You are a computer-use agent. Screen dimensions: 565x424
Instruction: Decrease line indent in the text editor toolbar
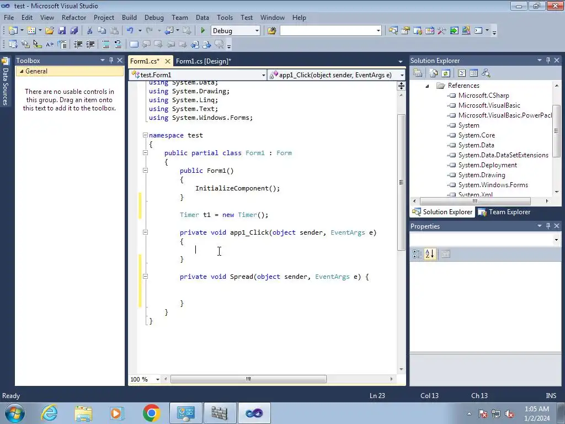(x=78, y=44)
